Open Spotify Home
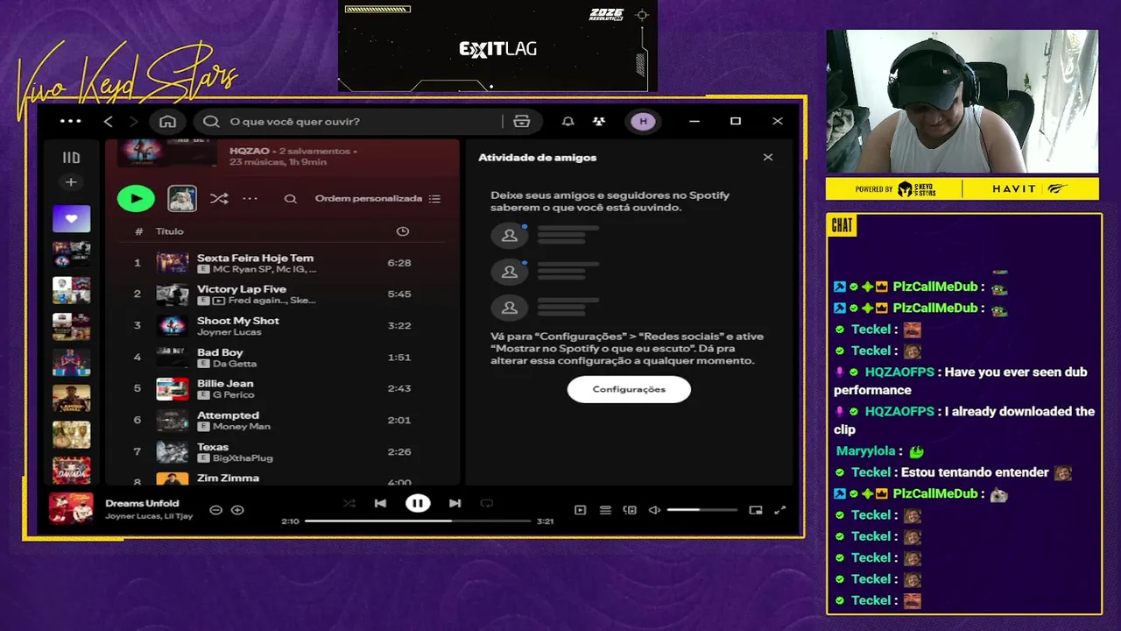 tap(168, 121)
